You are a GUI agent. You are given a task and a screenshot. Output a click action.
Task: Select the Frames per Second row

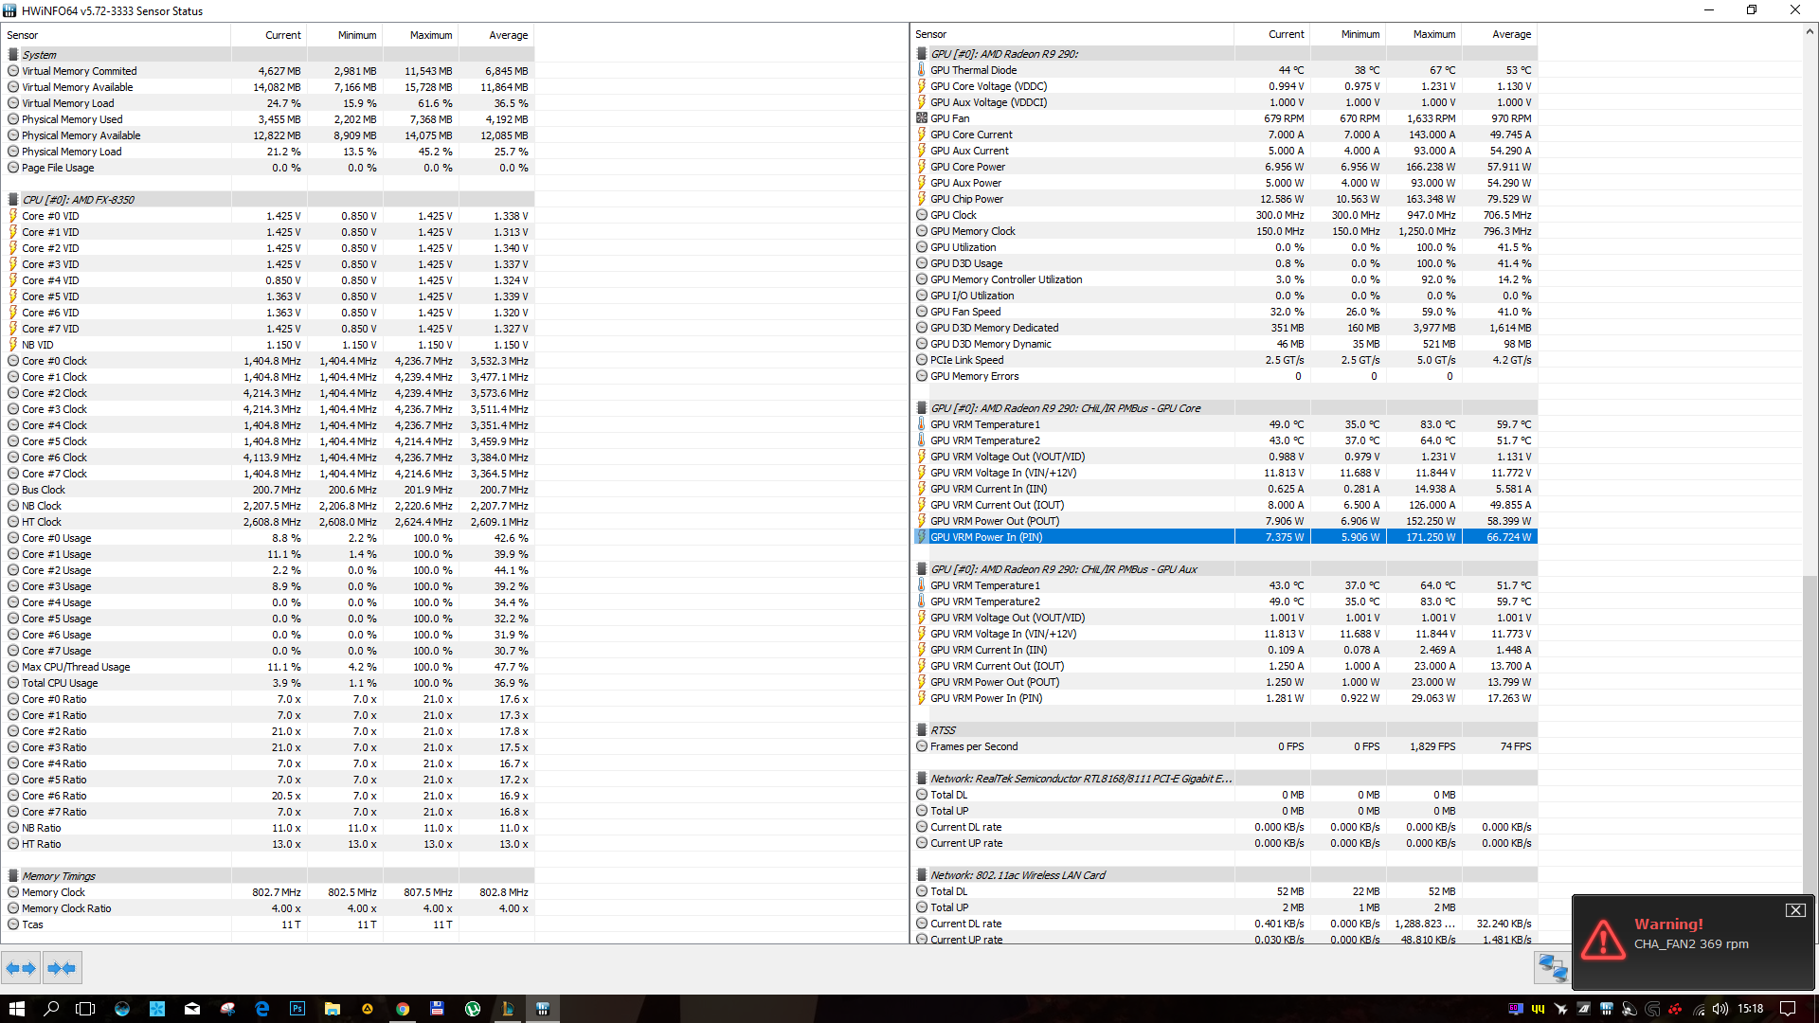(974, 746)
